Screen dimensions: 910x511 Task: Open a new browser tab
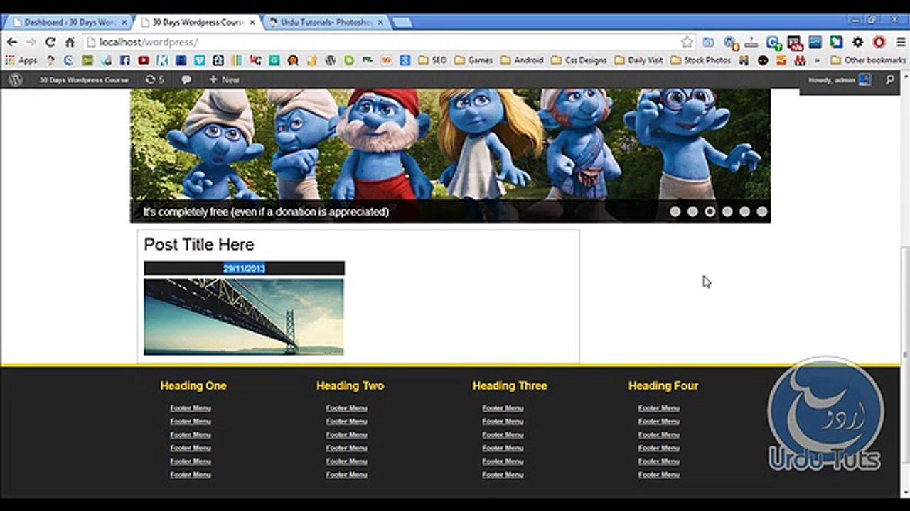402,23
